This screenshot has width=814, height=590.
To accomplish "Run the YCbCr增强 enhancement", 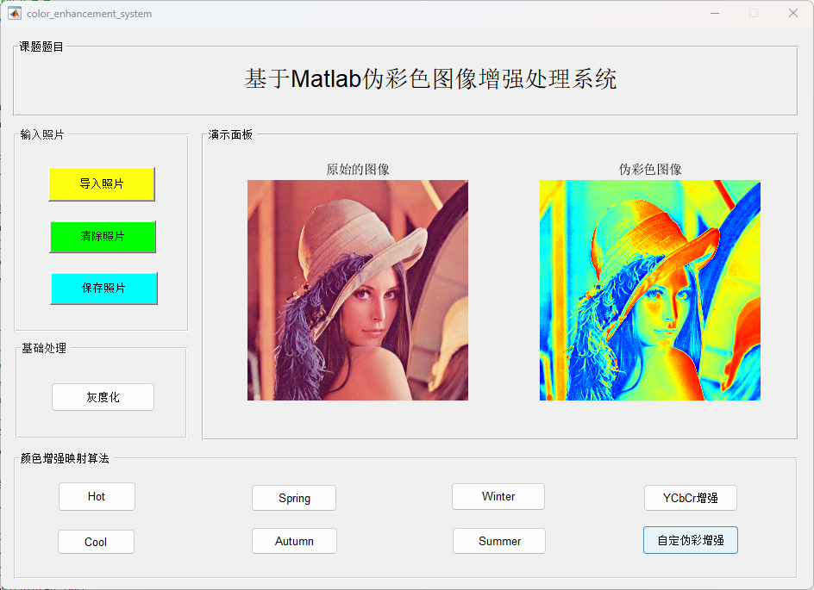I will click(690, 498).
